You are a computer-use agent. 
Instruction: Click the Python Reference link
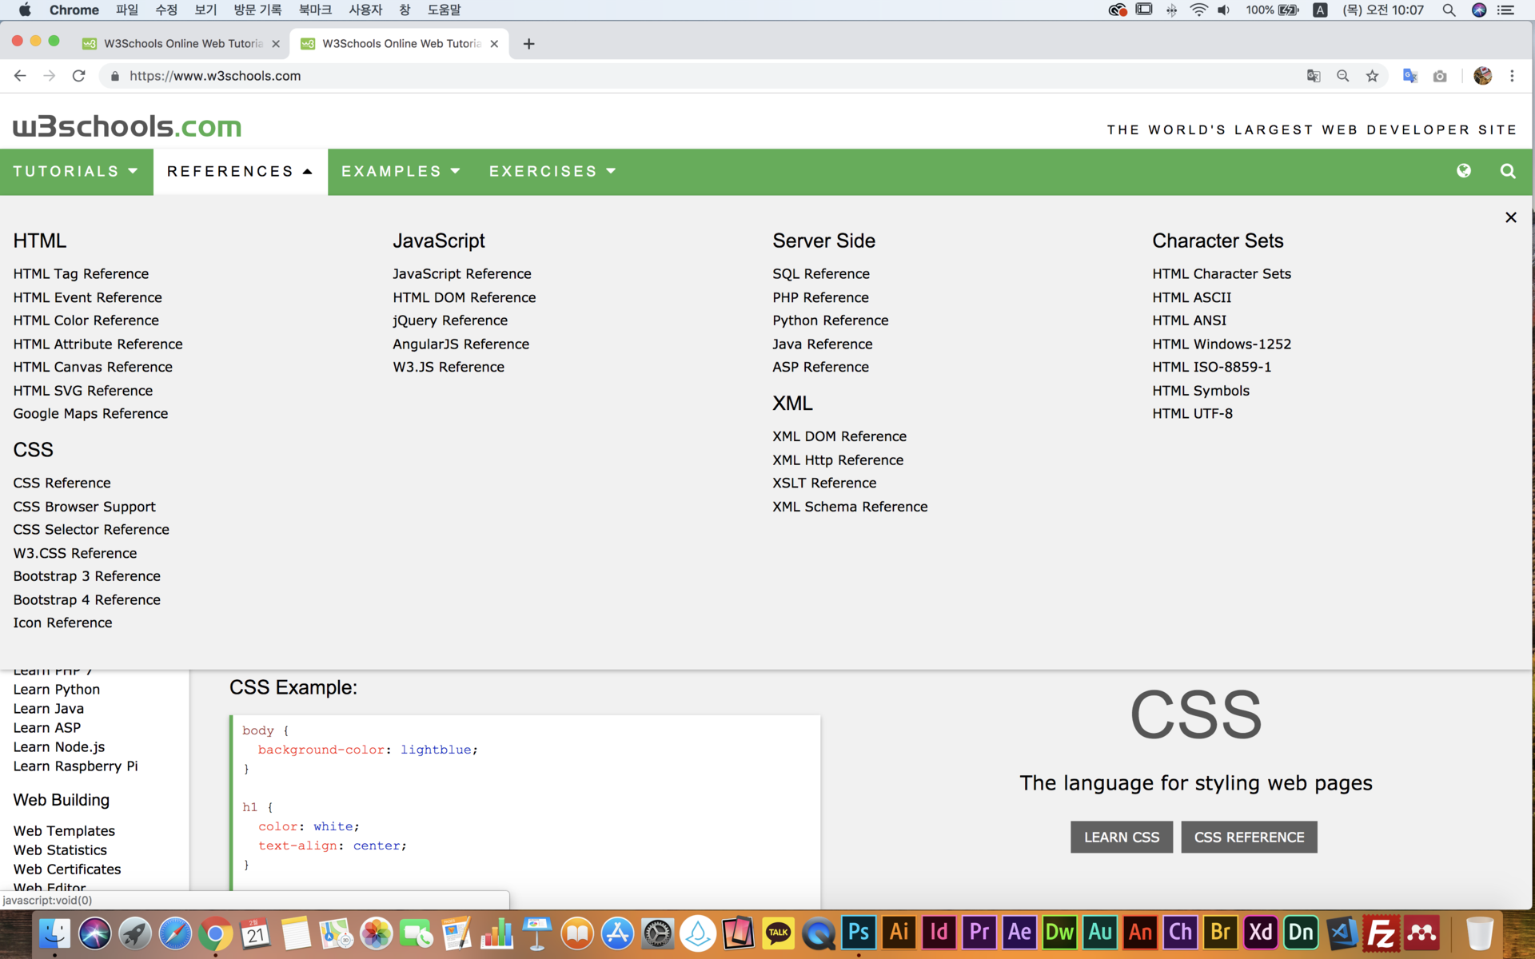tap(831, 320)
